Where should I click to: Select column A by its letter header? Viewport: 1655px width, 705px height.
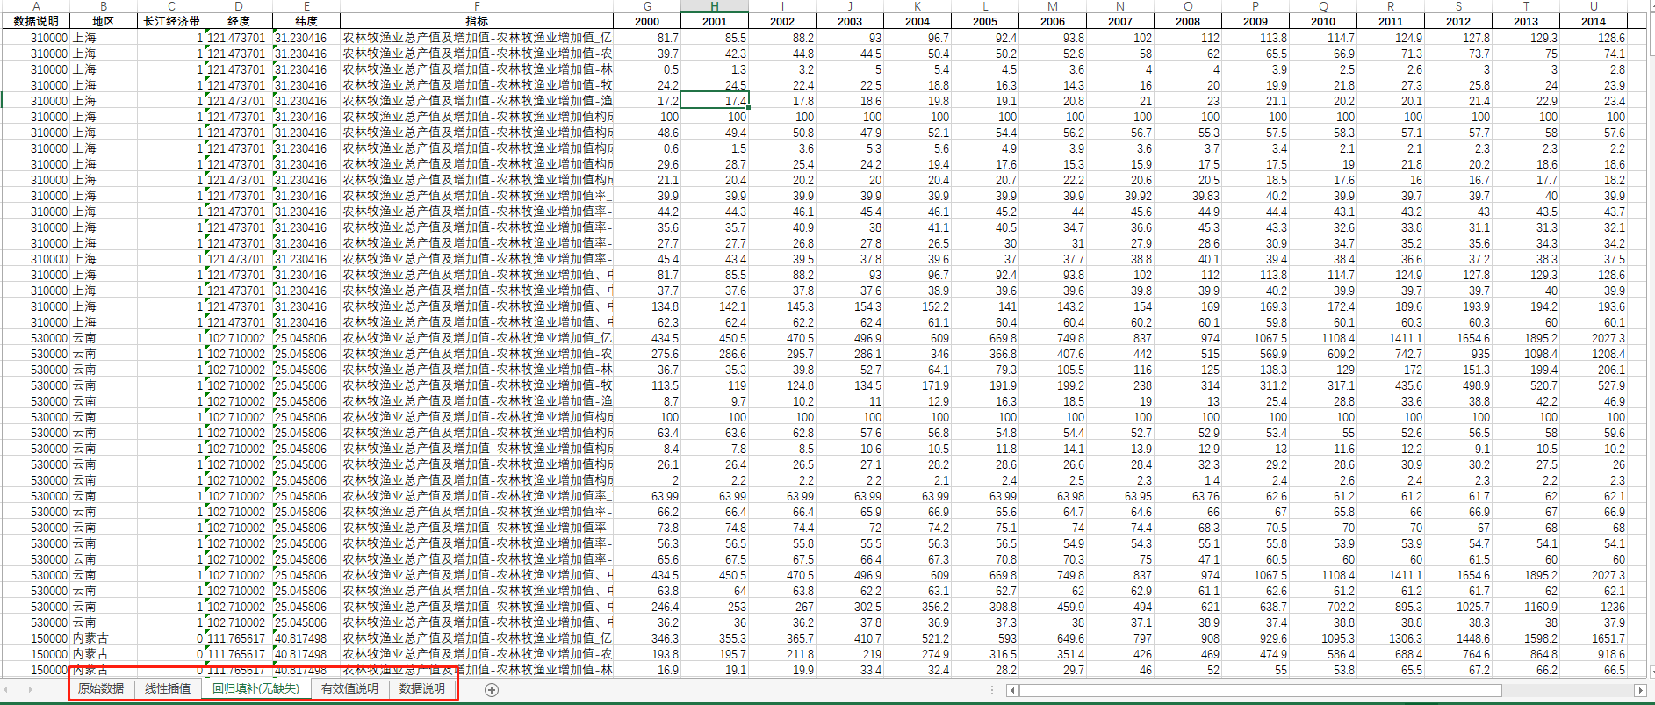36,6
